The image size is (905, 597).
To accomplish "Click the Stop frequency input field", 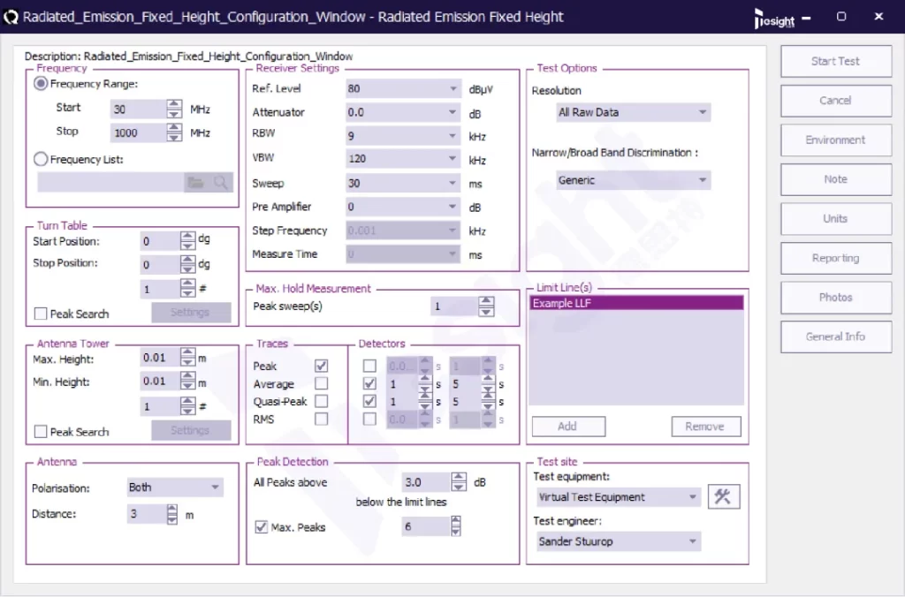I will 138,132.
